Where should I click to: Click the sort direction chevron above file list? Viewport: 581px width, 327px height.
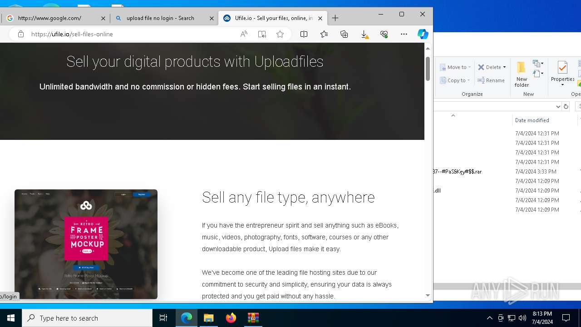click(x=453, y=116)
